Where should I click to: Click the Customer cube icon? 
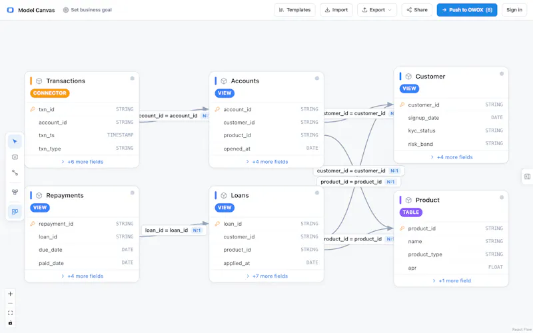click(408, 77)
